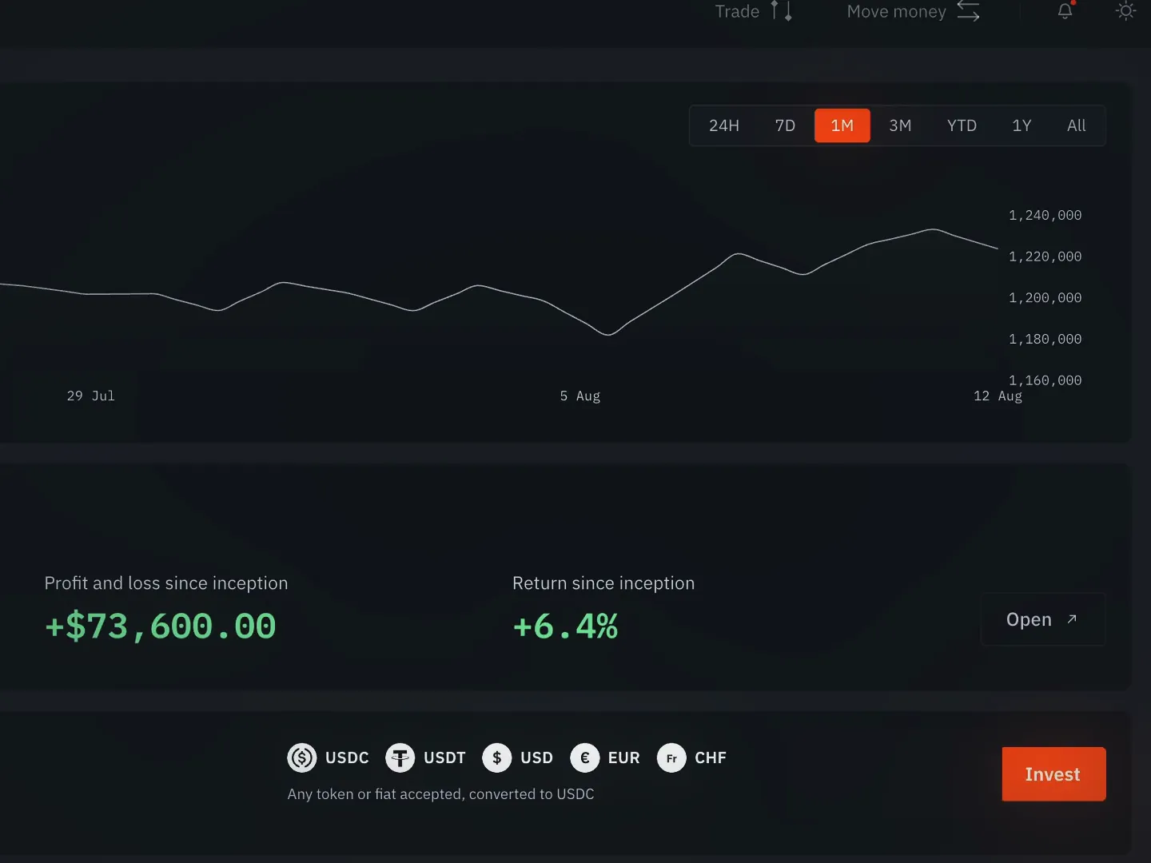Click the +$73,600.00 profit value

click(160, 626)
